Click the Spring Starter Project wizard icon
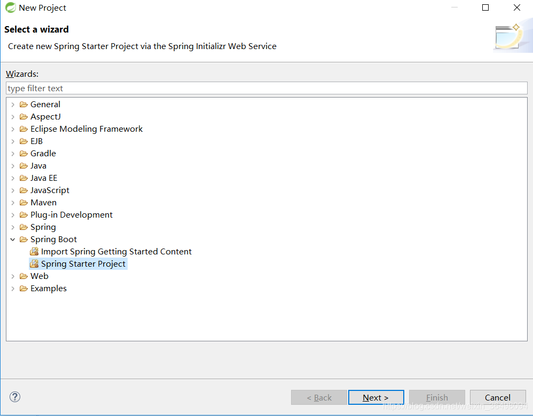 coord(34,263)
